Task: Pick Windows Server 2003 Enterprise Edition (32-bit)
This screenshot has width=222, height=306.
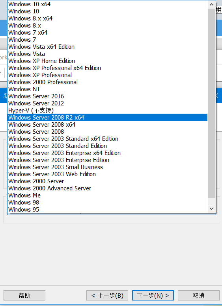Action: coord(107,160)
